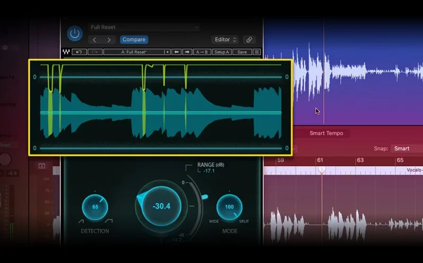Click the -6.9 level readout
423x263 pixels.
pos(12,173)
